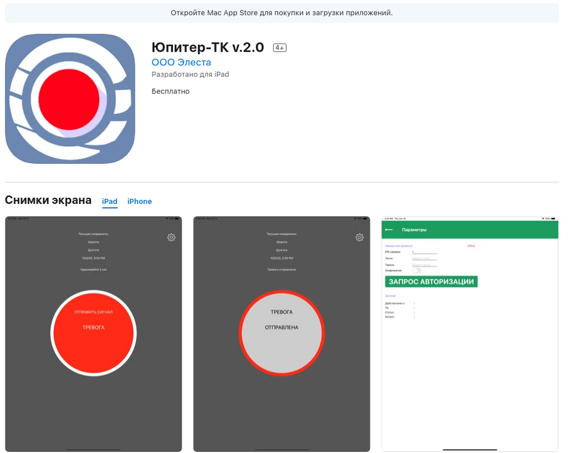
Task: Click settings gear in second screenshot
Action: 360,237
